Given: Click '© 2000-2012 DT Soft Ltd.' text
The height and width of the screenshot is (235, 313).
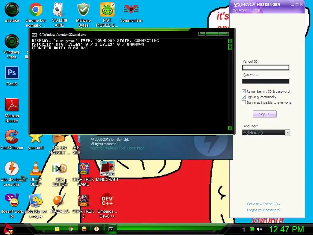Looking at the screenshot, I should coord(110,140).
